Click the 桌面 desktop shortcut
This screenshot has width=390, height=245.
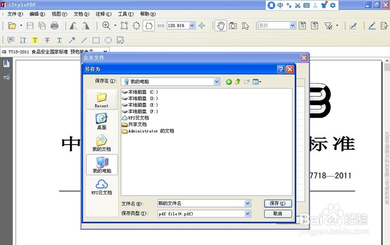pyautogui.click(x=102, y=121)
